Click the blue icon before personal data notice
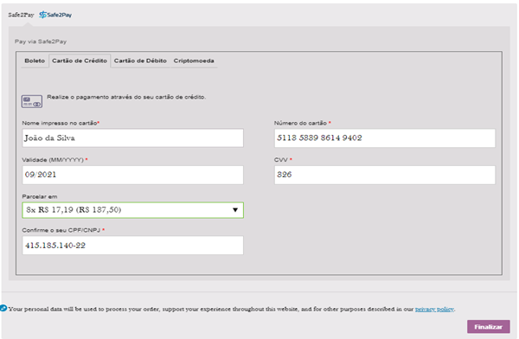The height and width of the screenshot is (339, 519). [x=3, y=308]
